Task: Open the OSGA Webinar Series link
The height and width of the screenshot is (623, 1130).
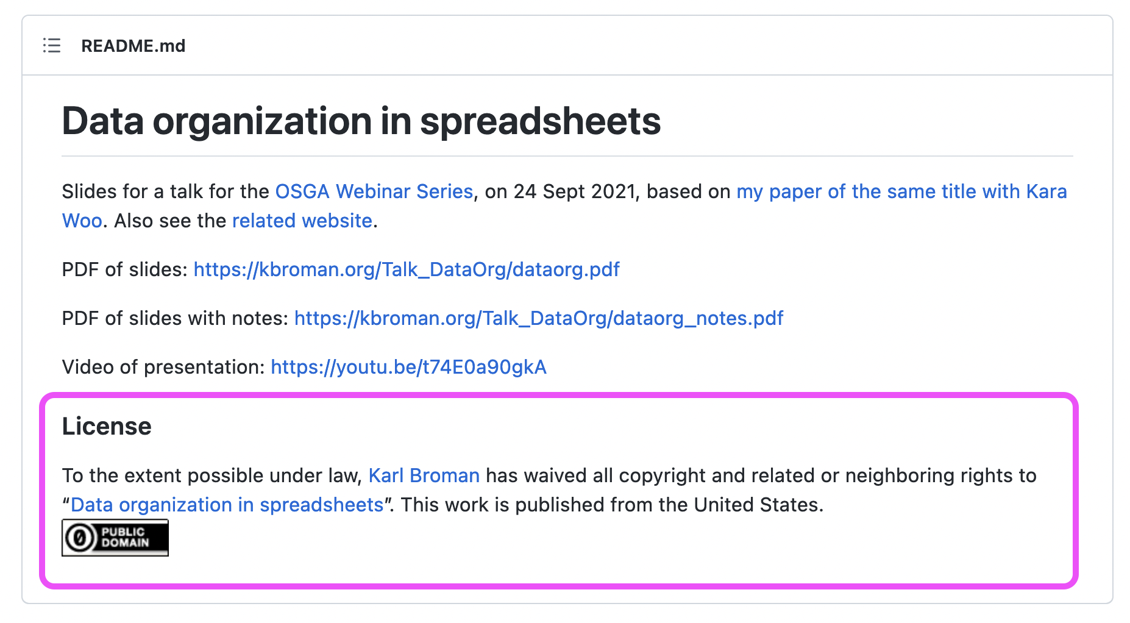Action: [x=374, y=191]
